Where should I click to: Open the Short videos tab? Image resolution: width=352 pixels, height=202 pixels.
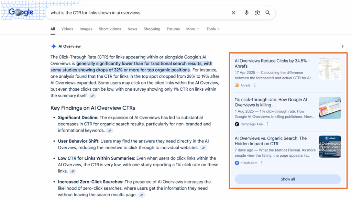point(110,29)
